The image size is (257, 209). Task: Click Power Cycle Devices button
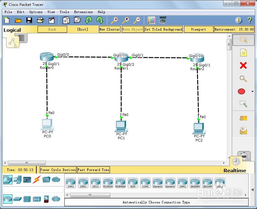point(58,170)
